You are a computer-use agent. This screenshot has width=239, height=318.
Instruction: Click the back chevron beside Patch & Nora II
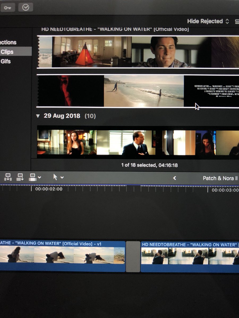(x=174, y=178)
